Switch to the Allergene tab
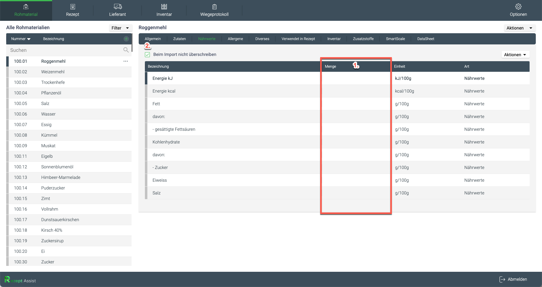The height and width of the screenshot is (287, 542). [235, 39]
